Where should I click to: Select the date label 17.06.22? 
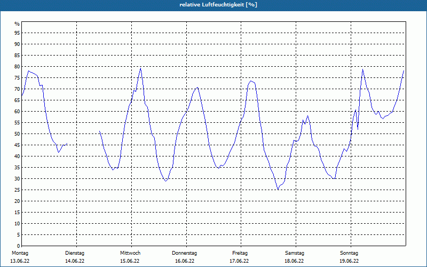click(x=239, y=261)
